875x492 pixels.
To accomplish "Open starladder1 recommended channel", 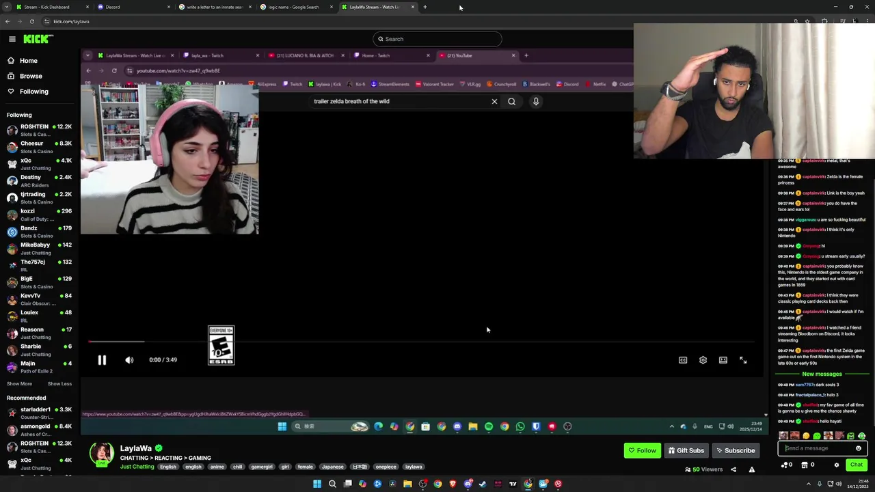I will (x=39, y=413).
